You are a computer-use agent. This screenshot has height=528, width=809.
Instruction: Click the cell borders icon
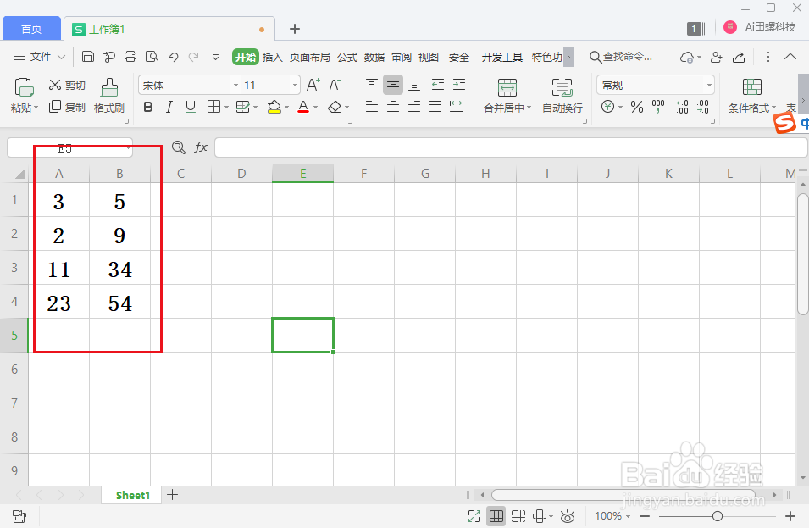click(x=213, y=107)
